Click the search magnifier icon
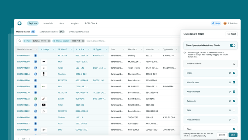Screen dimensions: 248x140 tap(20, 41)
